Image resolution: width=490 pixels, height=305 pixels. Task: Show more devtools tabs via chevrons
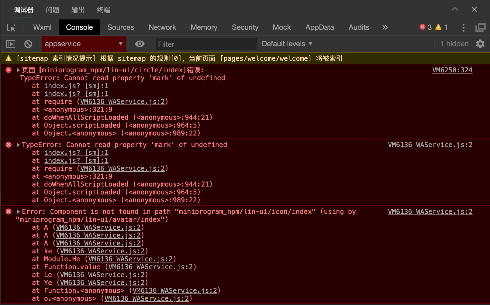point(385,27)
